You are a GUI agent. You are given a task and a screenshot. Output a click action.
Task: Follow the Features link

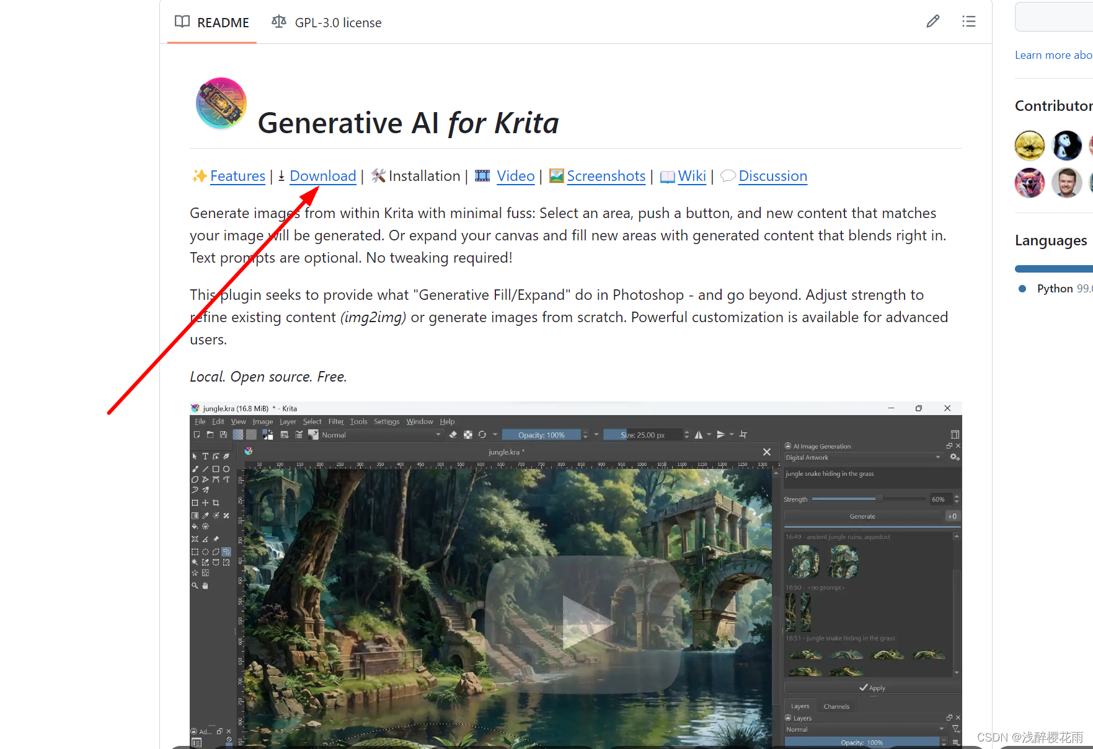coord(237,176)
